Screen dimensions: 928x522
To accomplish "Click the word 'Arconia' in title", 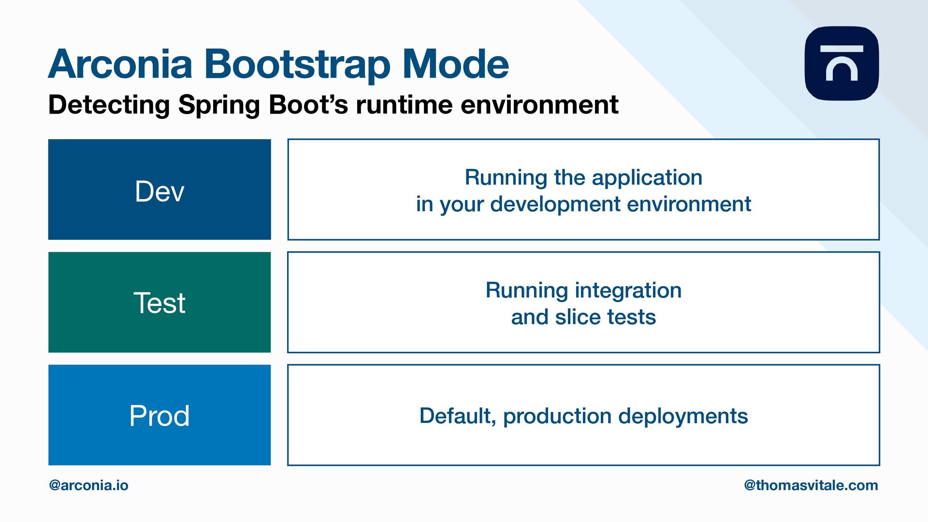I will pos(121,64).
